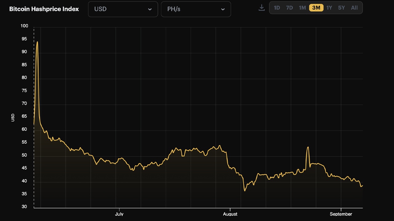Image resolution: width=394 pixels, height=221 pixels.
Task: Click the Bitcoin Hashprice Index title
Action: (x=44, y=9)
